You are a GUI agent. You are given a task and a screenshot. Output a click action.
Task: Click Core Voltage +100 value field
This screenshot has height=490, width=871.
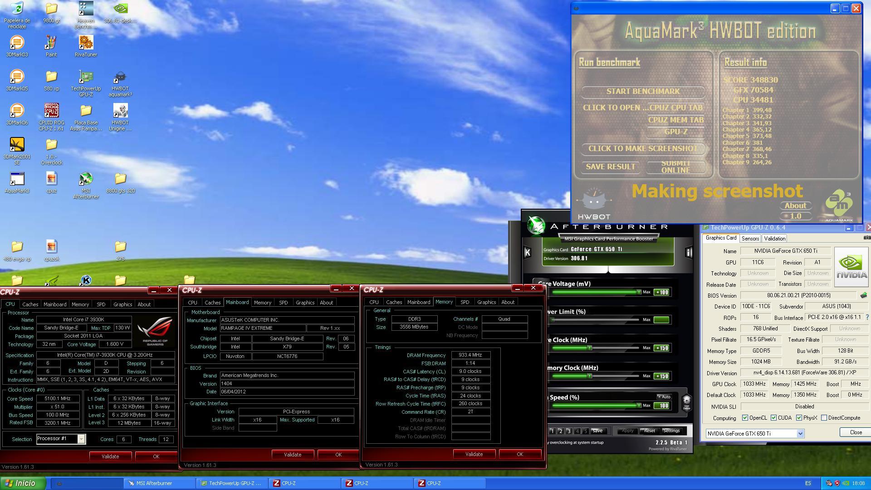(661, 292)
